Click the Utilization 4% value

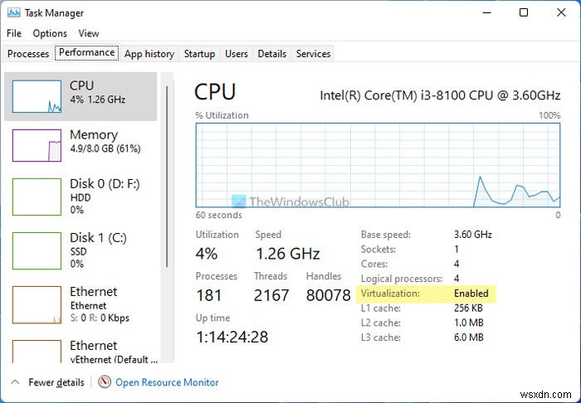click(x=207, y=254)
